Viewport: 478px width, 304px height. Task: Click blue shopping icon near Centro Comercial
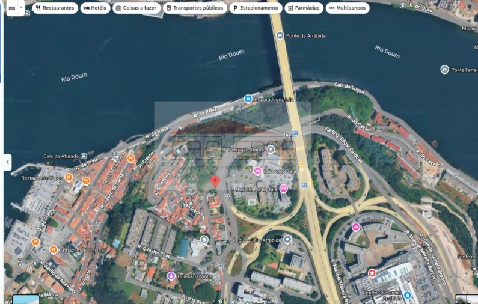(x=407, y=295)
